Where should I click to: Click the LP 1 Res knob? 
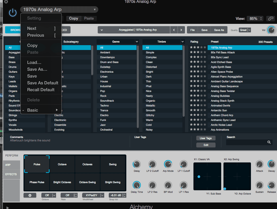[x=184, y=185]
